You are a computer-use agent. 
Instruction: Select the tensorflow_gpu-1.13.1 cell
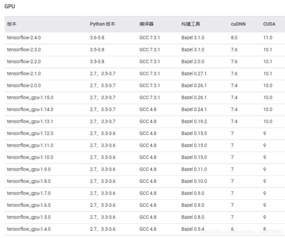coord(30,122)
